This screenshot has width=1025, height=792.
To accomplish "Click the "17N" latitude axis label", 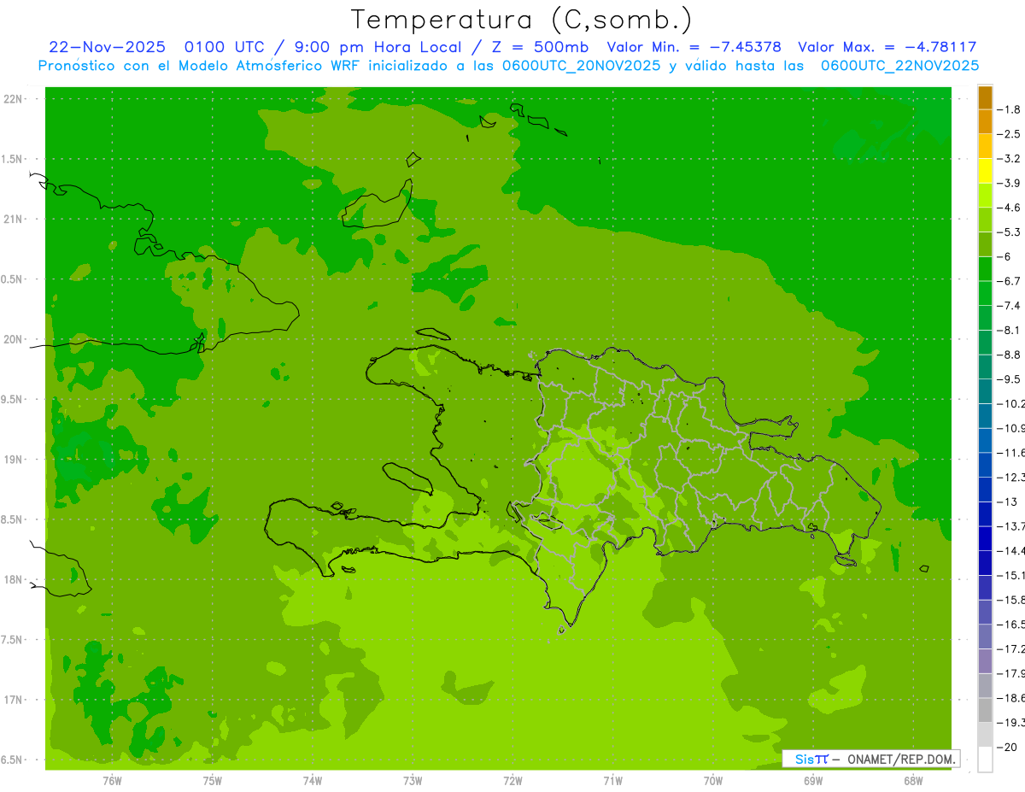I will [x=13, y=700].
